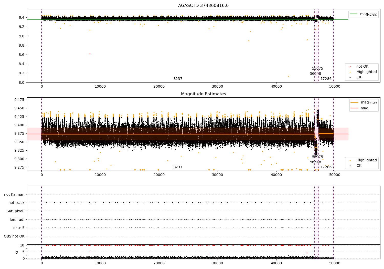Click the 9.350 y-axis tick label

(19, 142)
